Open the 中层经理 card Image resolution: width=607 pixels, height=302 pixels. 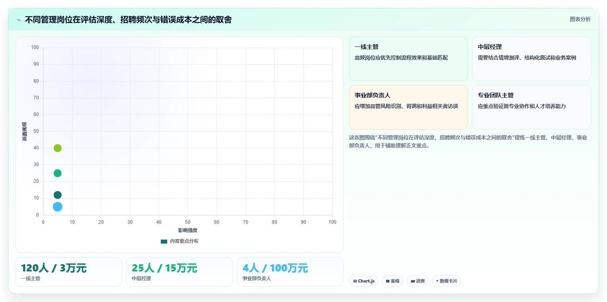tap(531, 59)
